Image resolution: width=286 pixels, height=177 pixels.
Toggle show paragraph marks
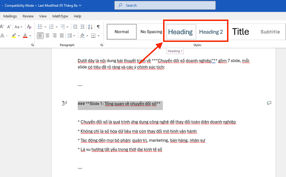point(98,27)
